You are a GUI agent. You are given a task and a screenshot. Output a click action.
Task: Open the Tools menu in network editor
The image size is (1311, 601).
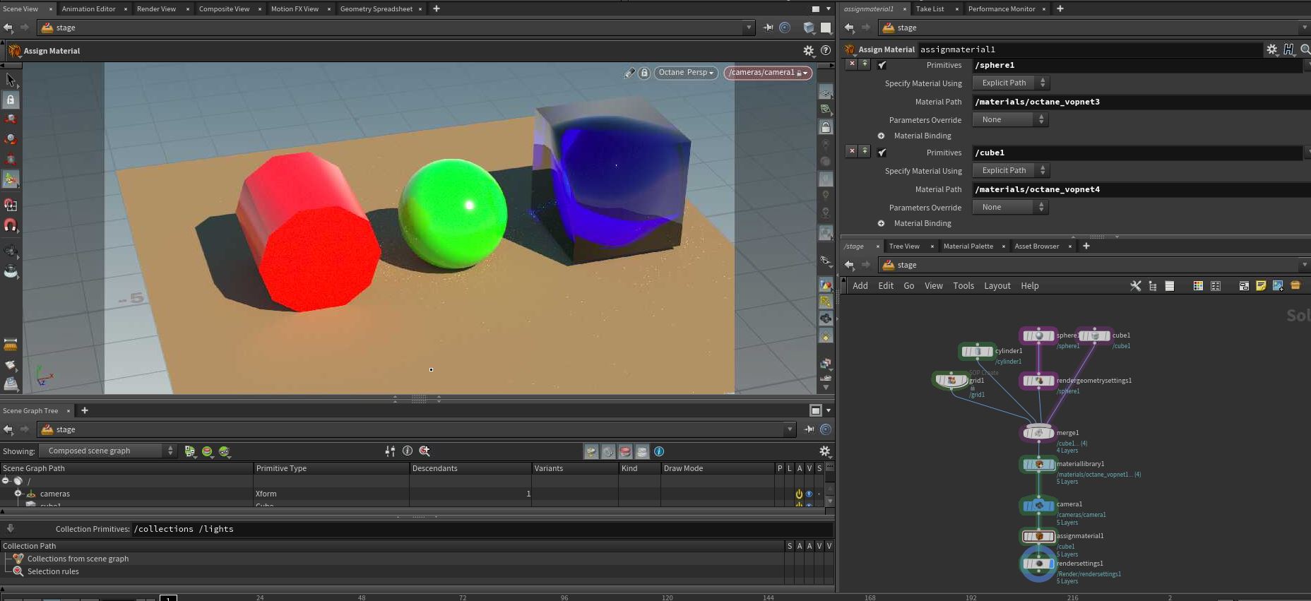point(963,286)
